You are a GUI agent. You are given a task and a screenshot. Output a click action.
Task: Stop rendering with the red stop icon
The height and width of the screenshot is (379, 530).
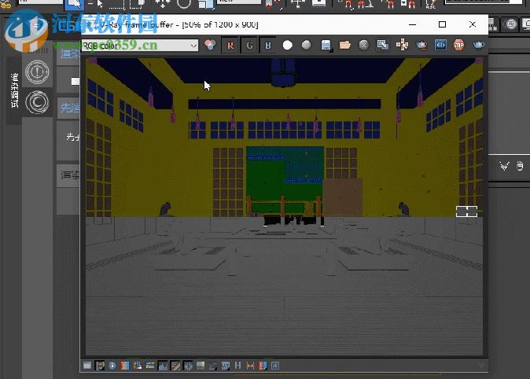pyautogui.click(x=458, y=45)
